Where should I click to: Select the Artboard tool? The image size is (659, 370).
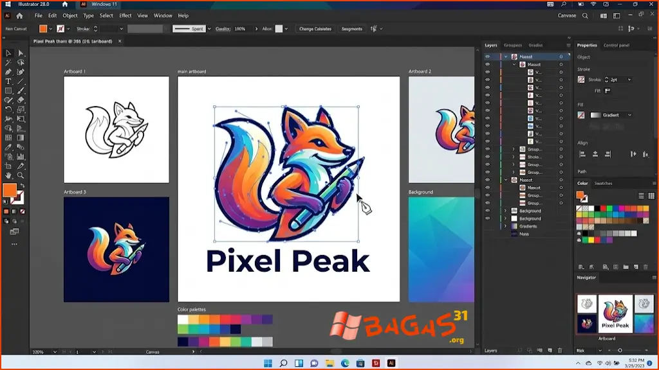(x=8, y=166)
